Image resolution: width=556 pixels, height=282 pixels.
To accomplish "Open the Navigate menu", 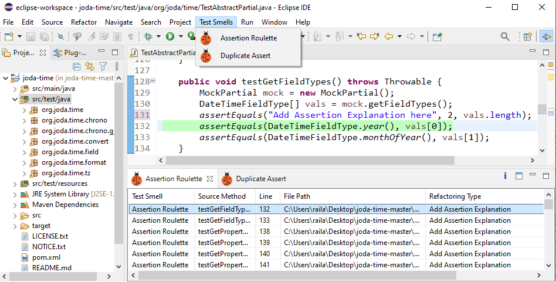I will coord(119,22).
